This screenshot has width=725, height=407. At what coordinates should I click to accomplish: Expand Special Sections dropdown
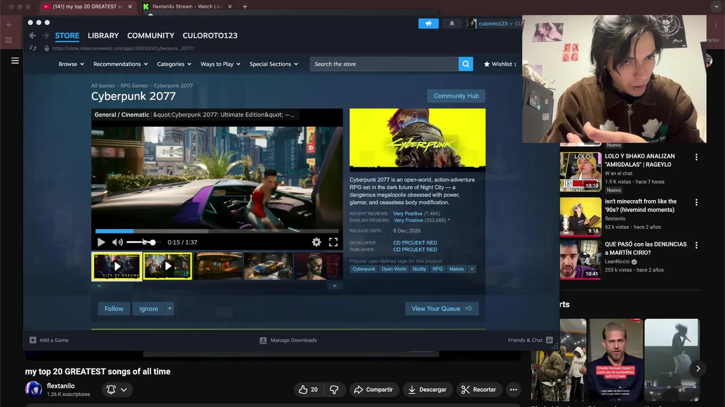tap(274, 64)
